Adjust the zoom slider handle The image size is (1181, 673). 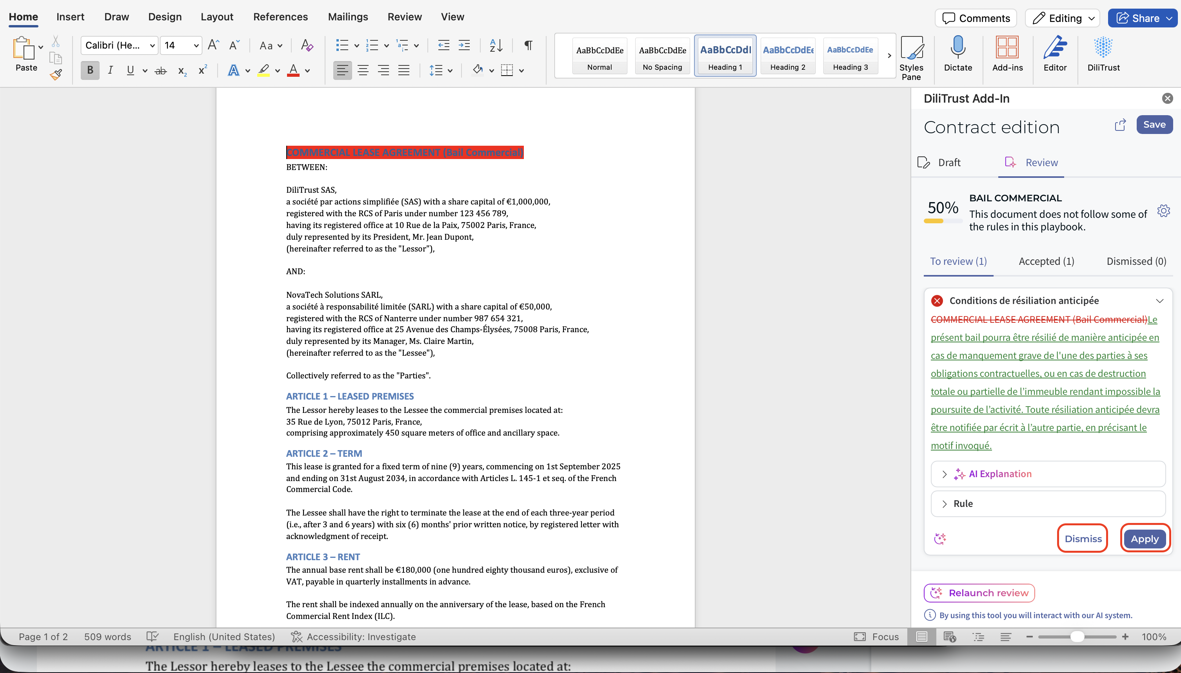coord(1077,637)
